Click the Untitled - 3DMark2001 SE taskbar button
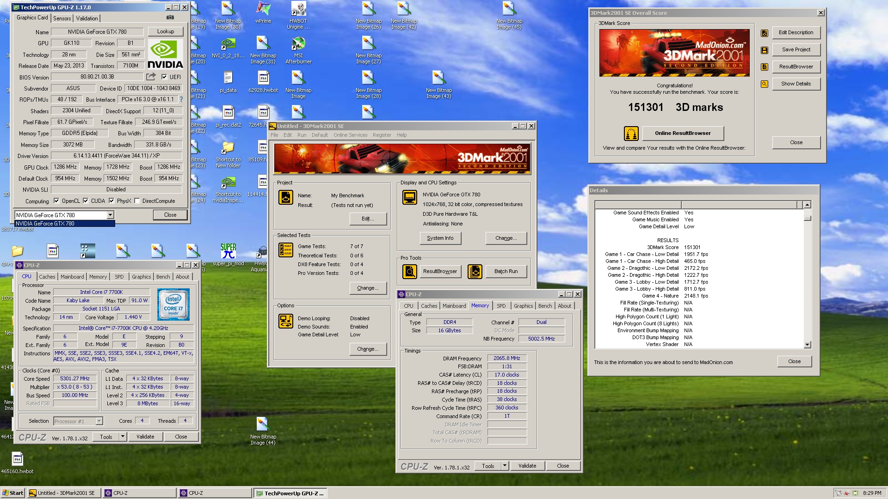The height and width of the screenshot is (499, 888). coord(64,493)
